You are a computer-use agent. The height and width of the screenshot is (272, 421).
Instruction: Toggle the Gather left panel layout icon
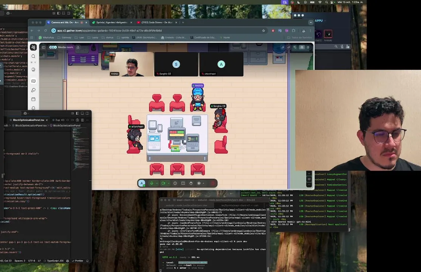[x=43, y=47]
